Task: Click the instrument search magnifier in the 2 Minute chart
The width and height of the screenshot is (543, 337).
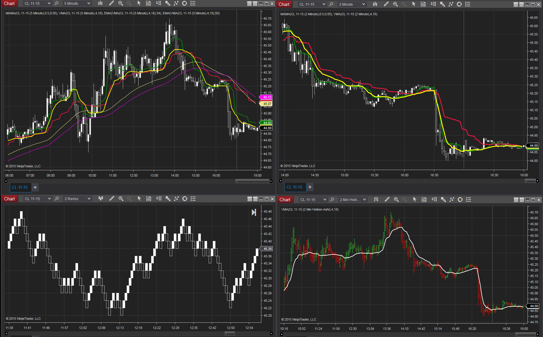Action: (x=331, y=4)
